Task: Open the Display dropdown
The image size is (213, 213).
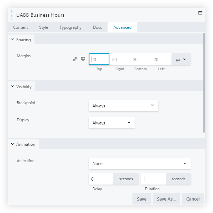Action: coord(111,123)
